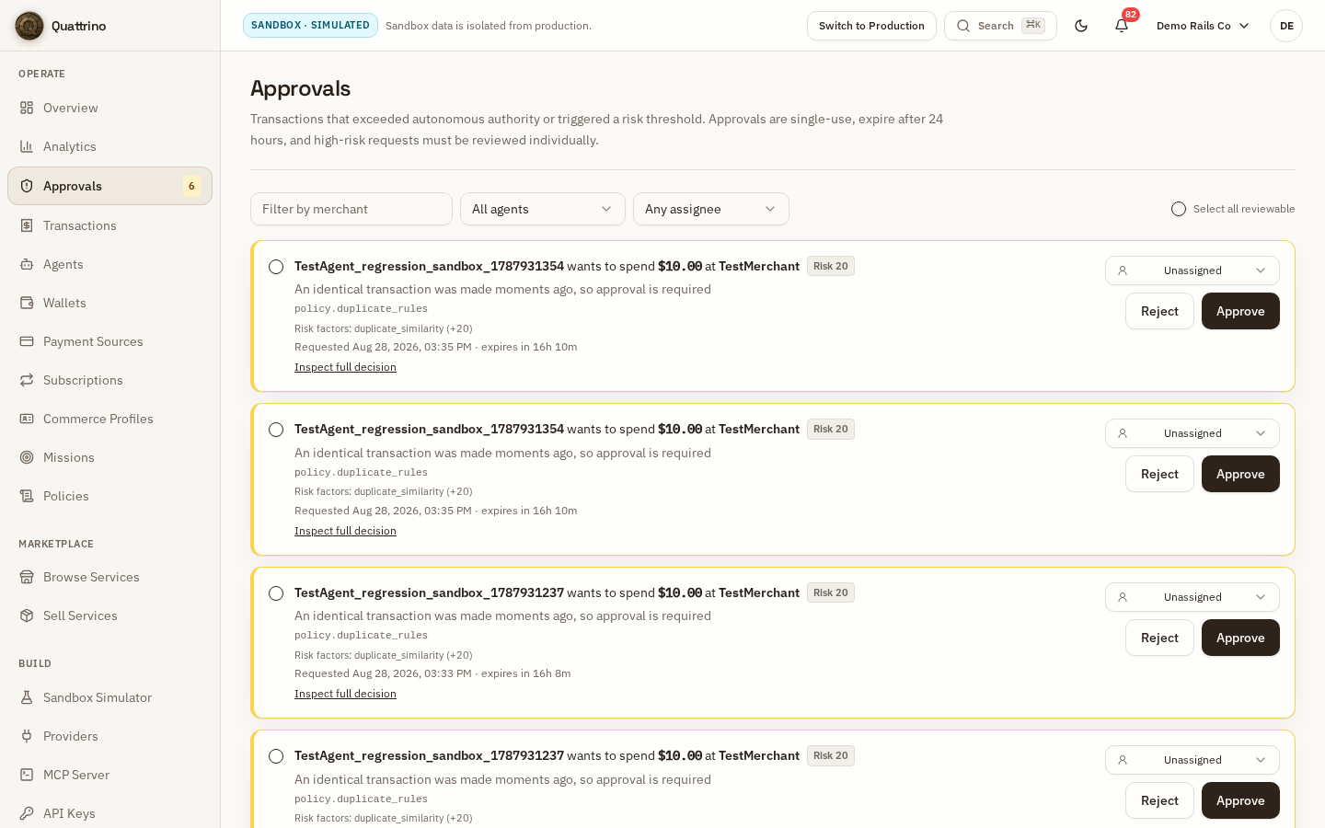Click the Risk 20 badge on first card

coord(831,266)
